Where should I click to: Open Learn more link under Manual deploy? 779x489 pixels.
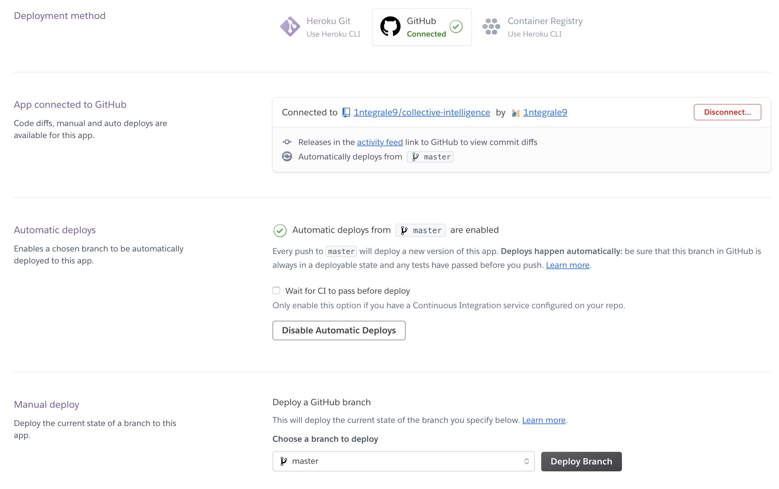coord(543,420)
